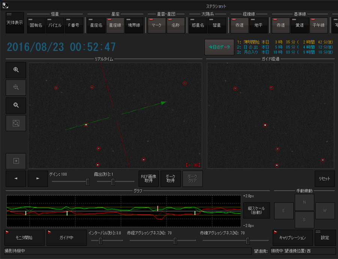Click 縦スケール (自動) scale button
Screen dimensions: 338x259
coord(257,210)
